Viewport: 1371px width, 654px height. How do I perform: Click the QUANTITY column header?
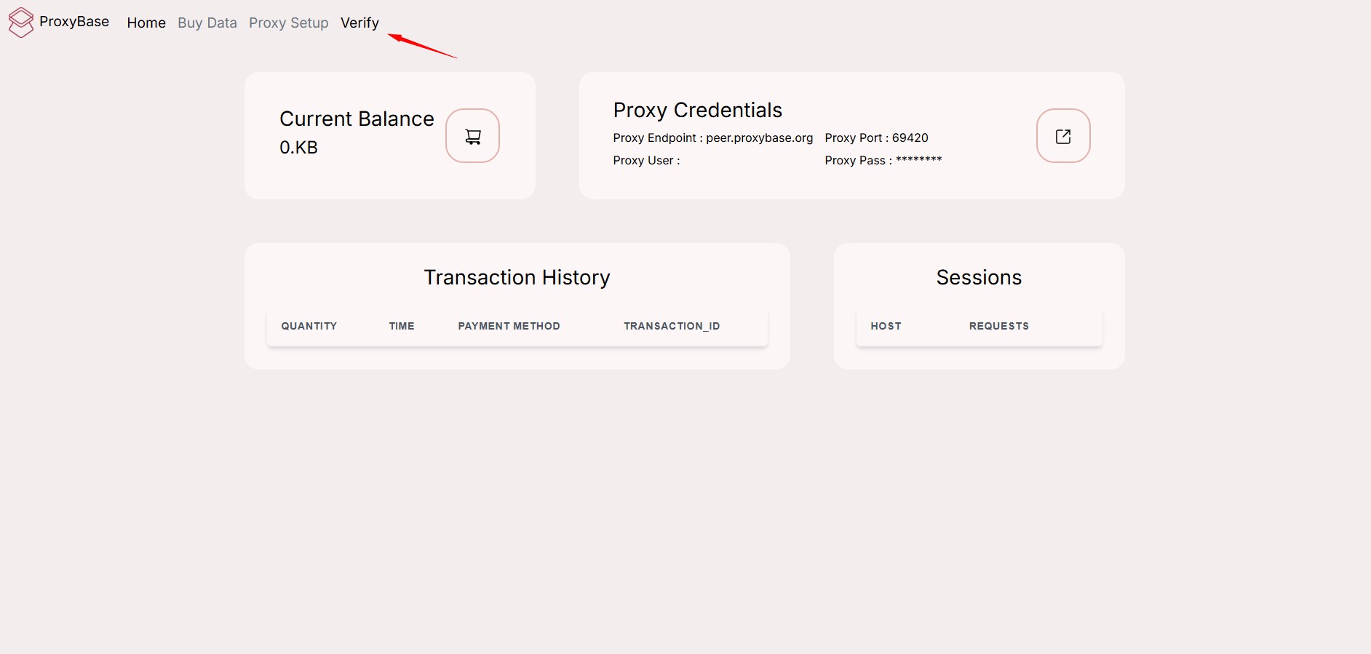[x=309, y=326]
